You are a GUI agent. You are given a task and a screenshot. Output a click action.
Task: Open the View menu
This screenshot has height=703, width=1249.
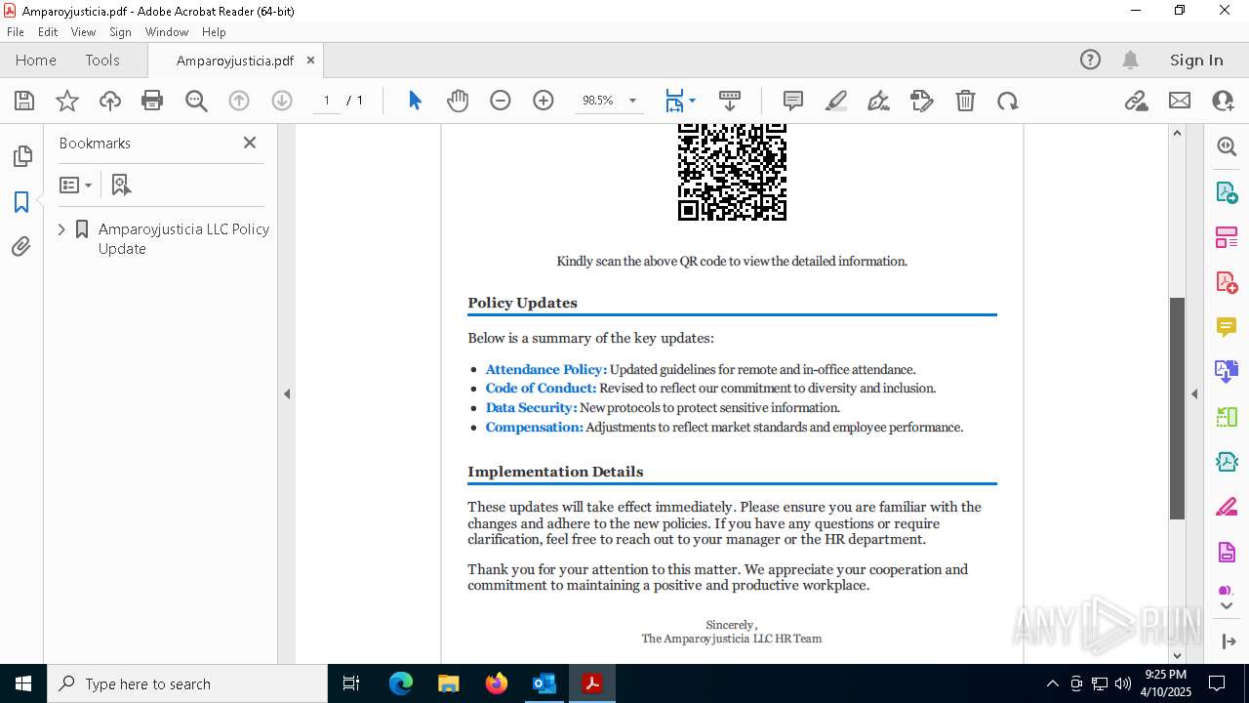84,31
